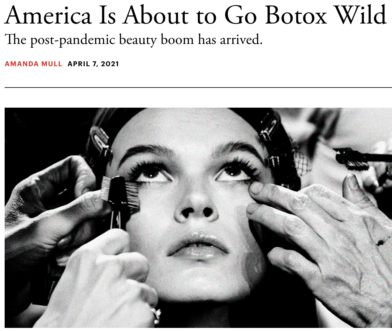Screen dimensions: 392x331
Task: Click the word America in the headline
Action: click(48, 15)
